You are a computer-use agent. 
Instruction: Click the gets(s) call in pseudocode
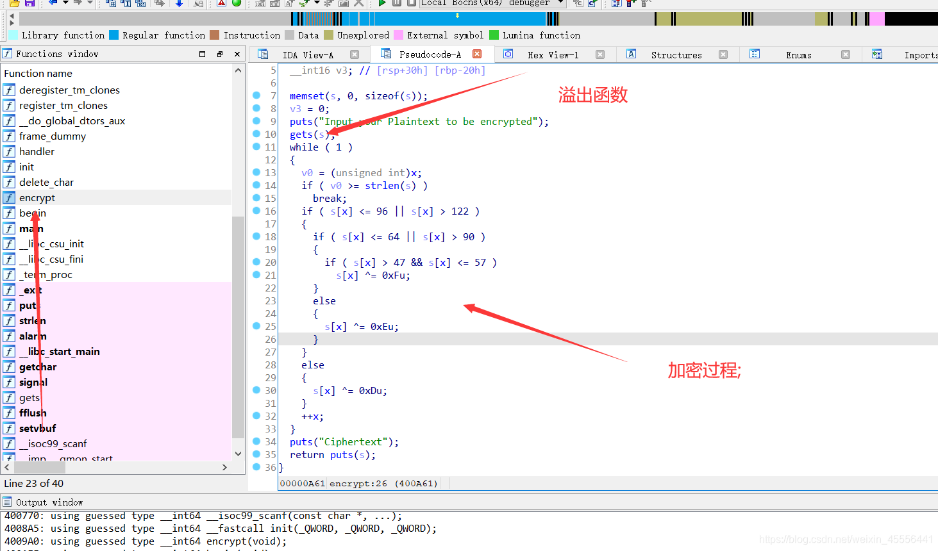click(311, 134)
